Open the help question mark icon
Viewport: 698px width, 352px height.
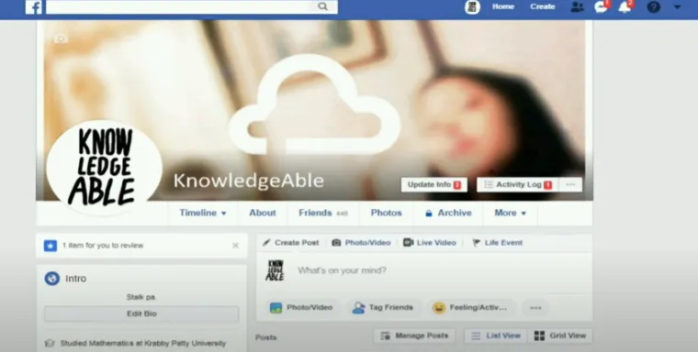654,6
